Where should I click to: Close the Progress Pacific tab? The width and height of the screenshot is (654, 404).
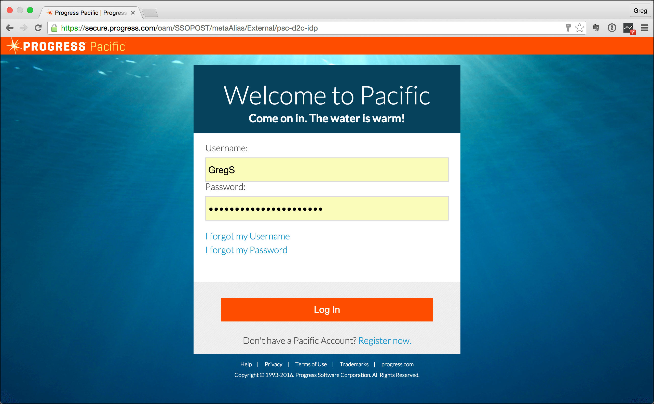coord(133,12)
